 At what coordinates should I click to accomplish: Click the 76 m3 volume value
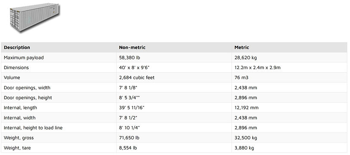(241, 77)
